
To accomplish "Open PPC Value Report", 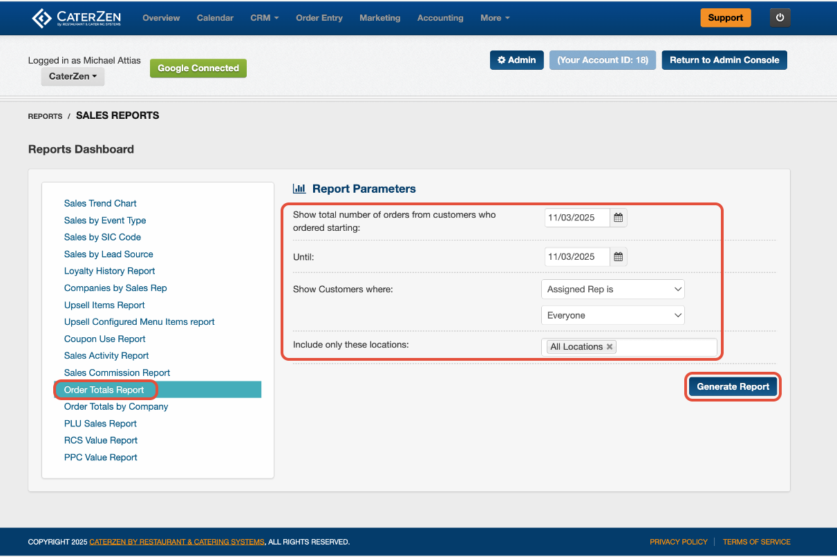I will 101,457.
